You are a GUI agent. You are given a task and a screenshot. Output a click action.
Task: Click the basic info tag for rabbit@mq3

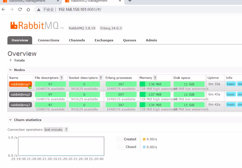pos(231,104)
